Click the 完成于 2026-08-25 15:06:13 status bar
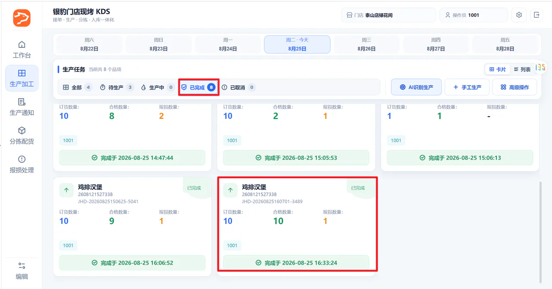 point(460,158)
